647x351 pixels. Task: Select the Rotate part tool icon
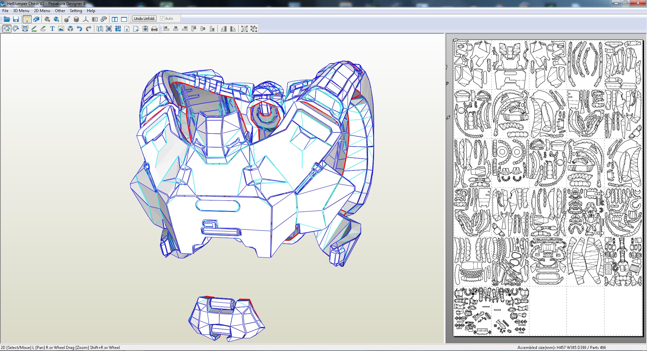click(16, 29)
